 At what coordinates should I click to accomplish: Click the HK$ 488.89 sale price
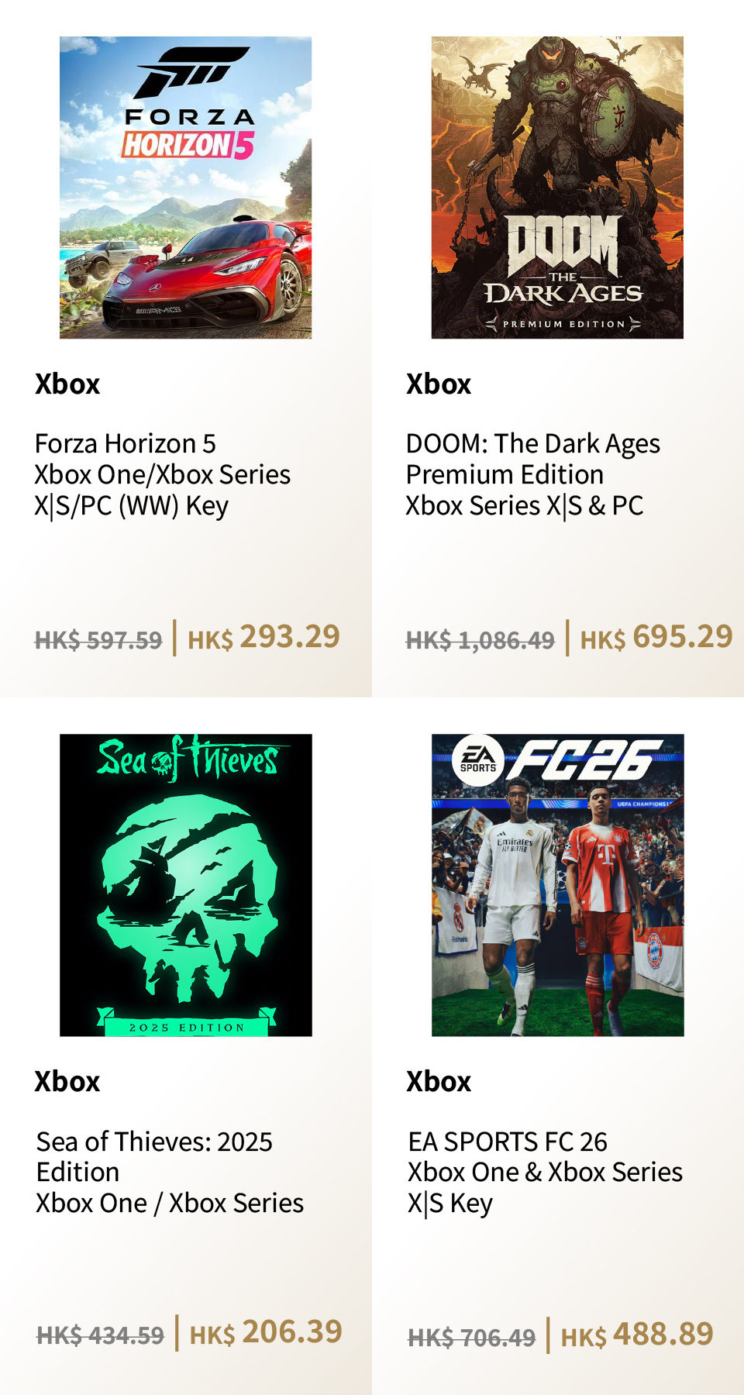(x=637, y=1335)
